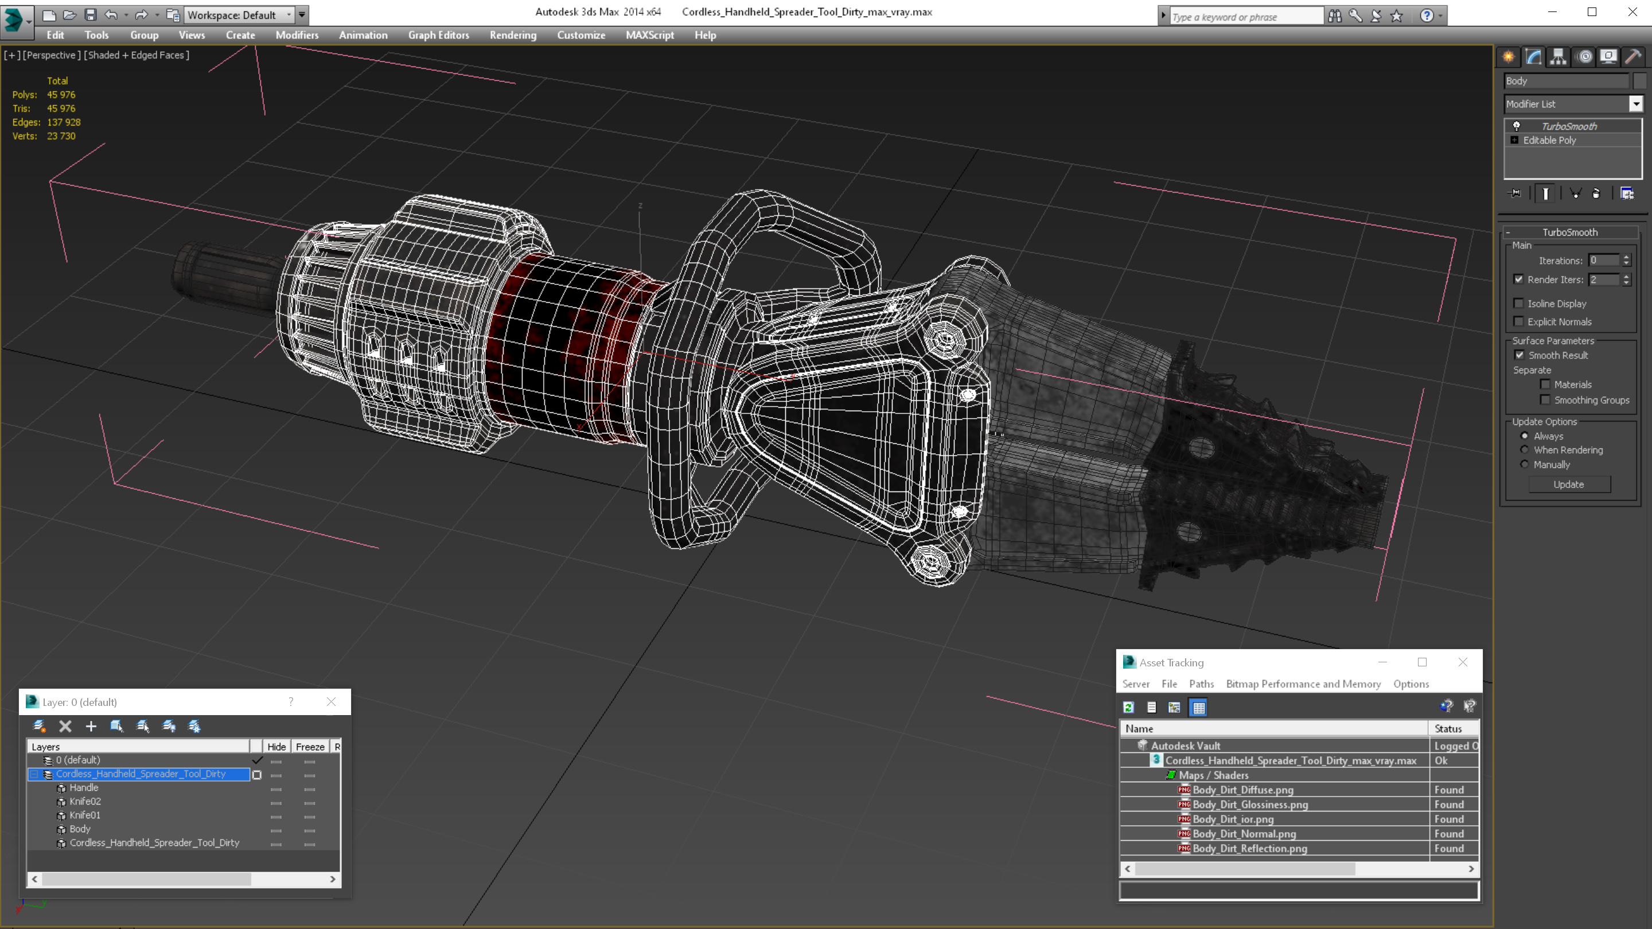The image size is (1652, 929).
Task: Check Separate by Smoothing Groups checkbox
Action: tap(1545, 400)
